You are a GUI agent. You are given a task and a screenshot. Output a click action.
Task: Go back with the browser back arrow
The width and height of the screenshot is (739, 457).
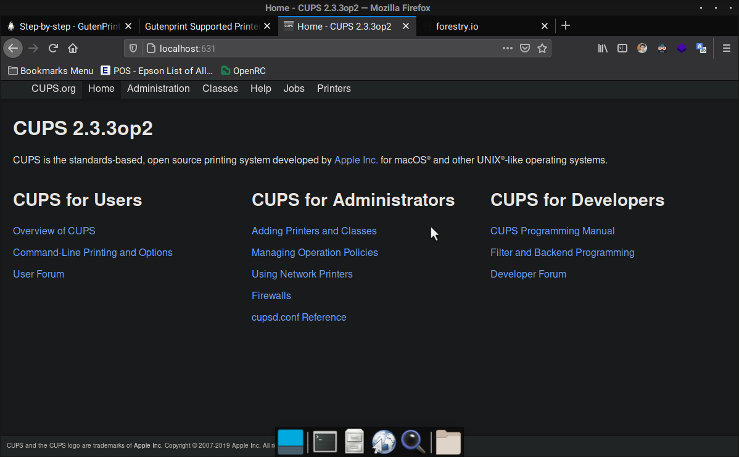point(13,48)
